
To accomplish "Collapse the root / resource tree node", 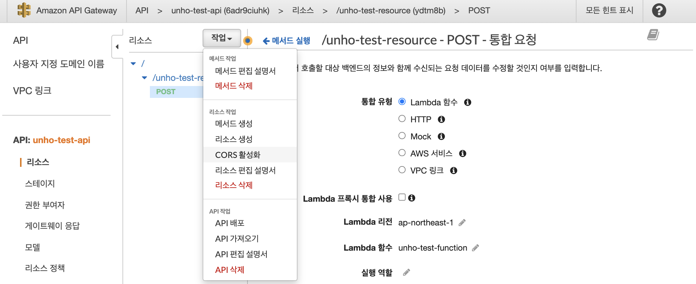I will pos(133,64).
